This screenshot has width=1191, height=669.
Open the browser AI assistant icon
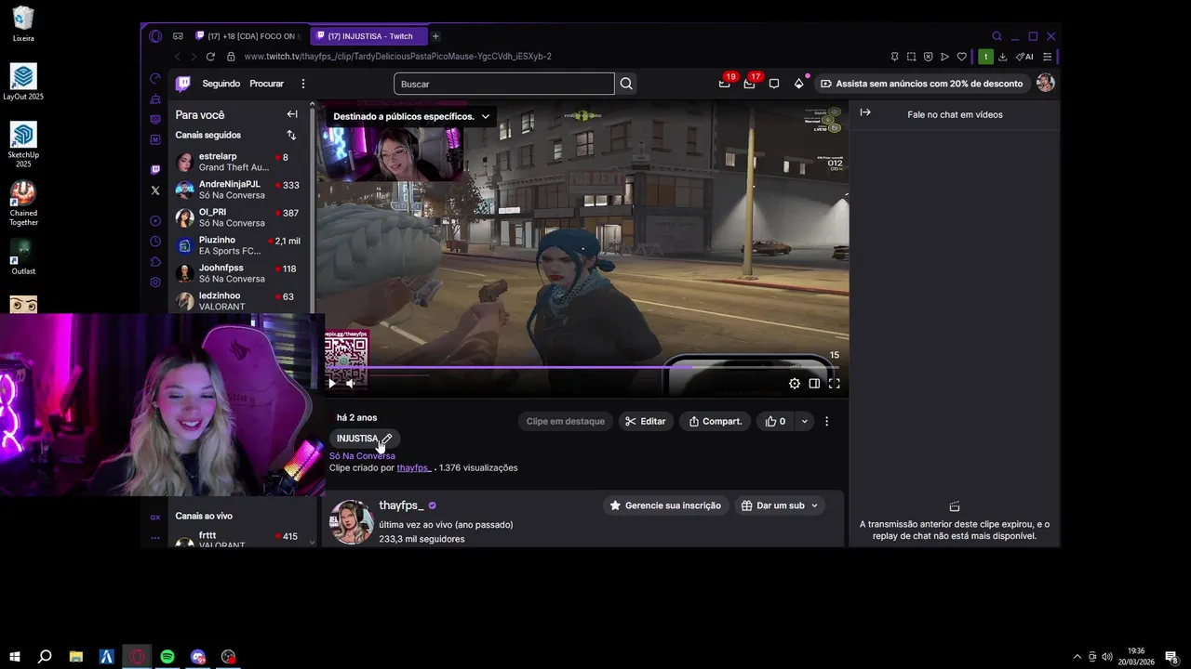click(1024, 57)
